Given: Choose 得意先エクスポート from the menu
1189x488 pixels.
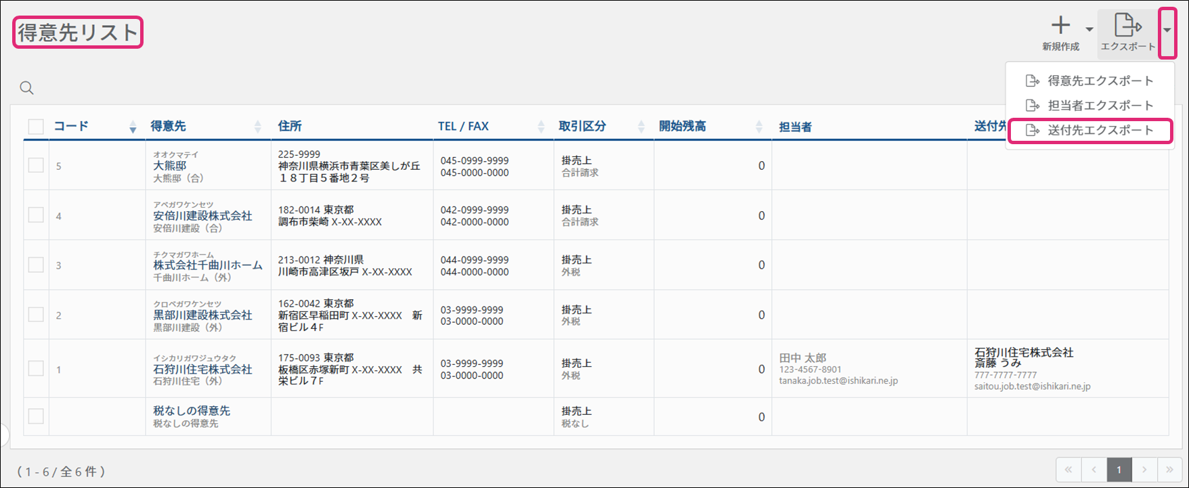Looking at the screenshot, I should [x=1100, y=81].
